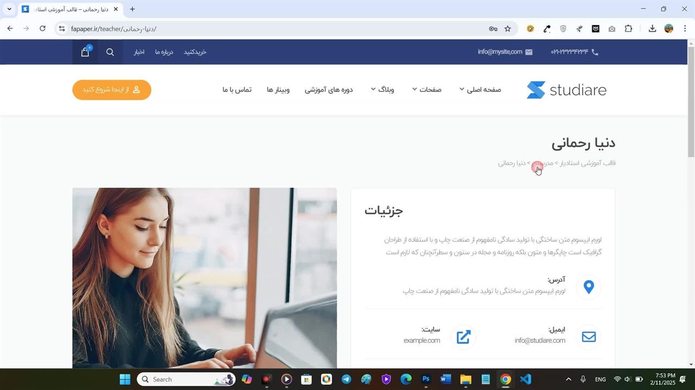Click the studiare logo
The width and height of the screenshot is (695, 390).
566,90
